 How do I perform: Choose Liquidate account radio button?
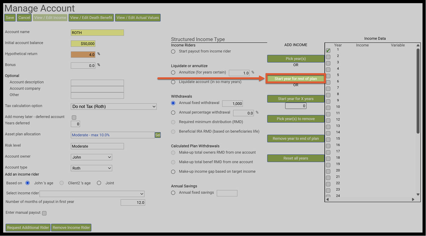pyautogui.click(x=173, y=82)
